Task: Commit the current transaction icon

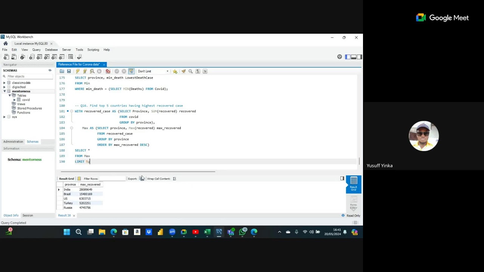Action: click(x=117, y=71)
